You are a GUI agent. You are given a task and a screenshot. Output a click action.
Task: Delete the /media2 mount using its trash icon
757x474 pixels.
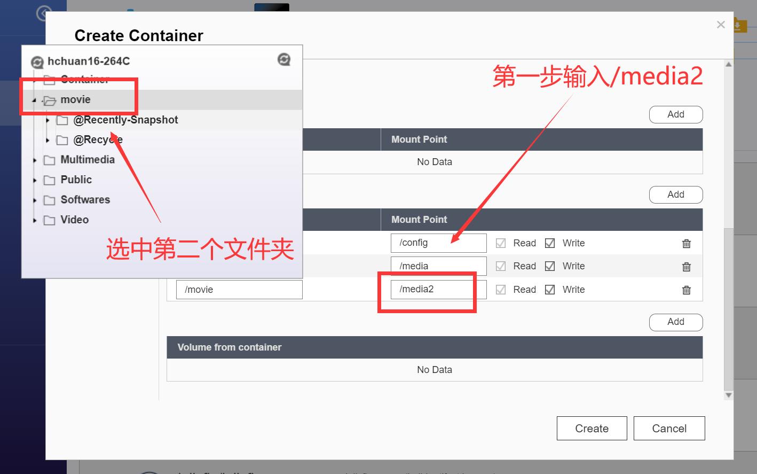coord(687,290)
